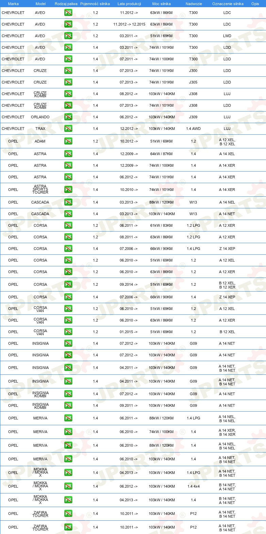This screenshot has width=266, height=534.
Task: Select the ASTRA SPORTS TOURER model cell
Action: point(40,190)
